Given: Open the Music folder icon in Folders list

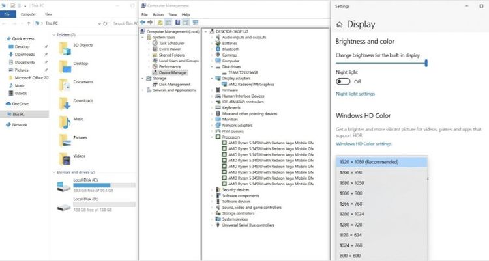Looking at the screenshot, I should pos(65,122).
